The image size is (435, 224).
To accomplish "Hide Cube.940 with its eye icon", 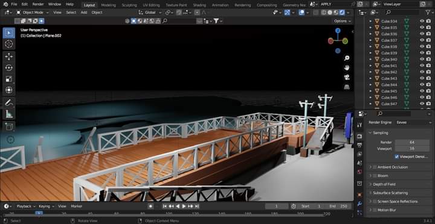I will [x=422, y=59].
